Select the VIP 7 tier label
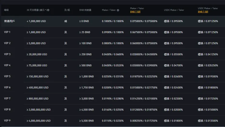The image size is (225, 127). click(x=7, y=99)
